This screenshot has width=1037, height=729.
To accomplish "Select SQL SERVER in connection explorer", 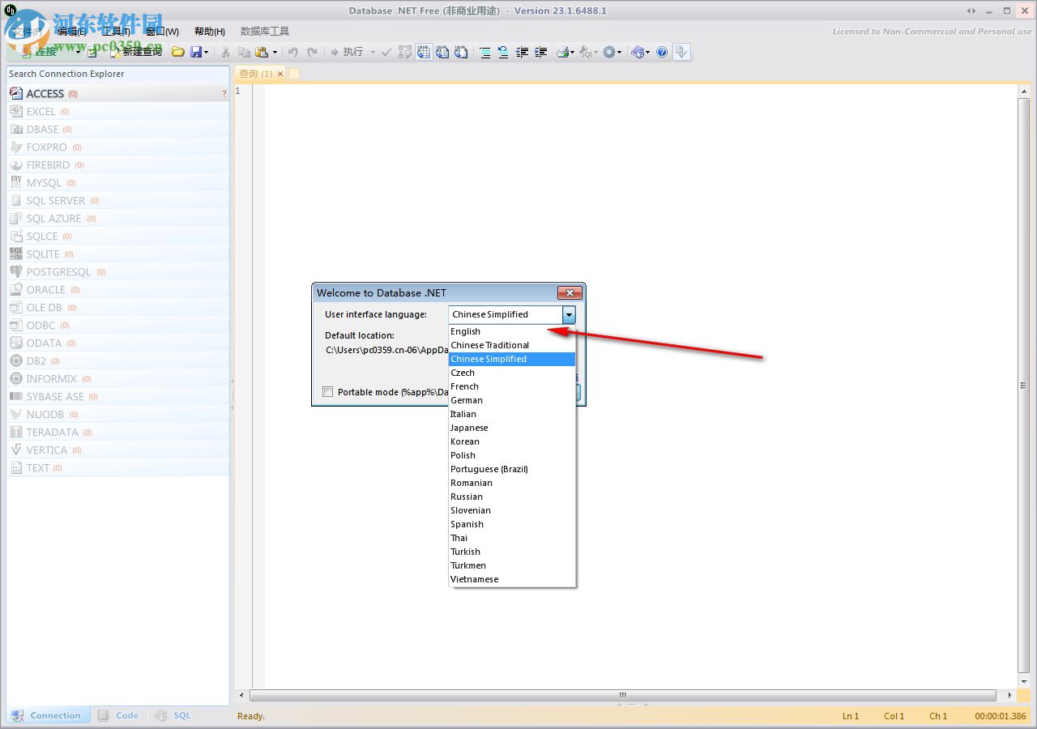I will tap(118, 201).
